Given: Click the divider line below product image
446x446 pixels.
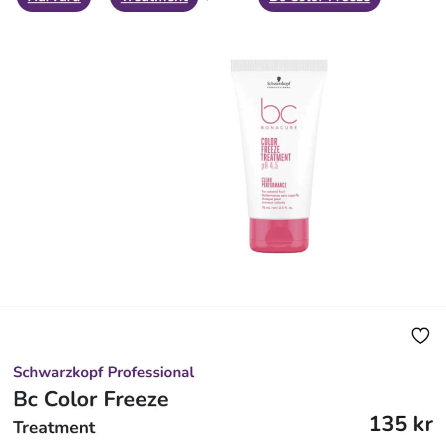Looking at the screenshot, I should [223, 306].
